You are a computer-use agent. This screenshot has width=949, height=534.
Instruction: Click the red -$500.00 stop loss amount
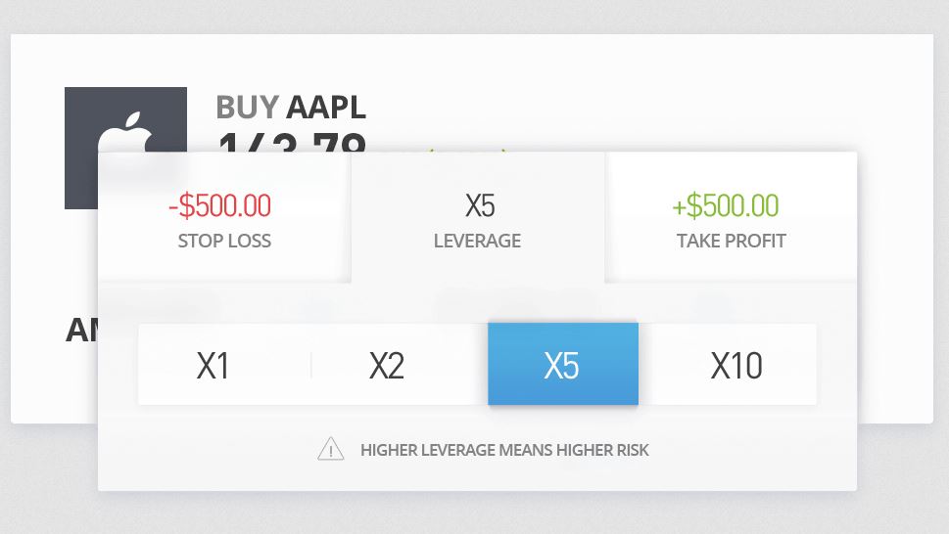click(x=219, y=205)
